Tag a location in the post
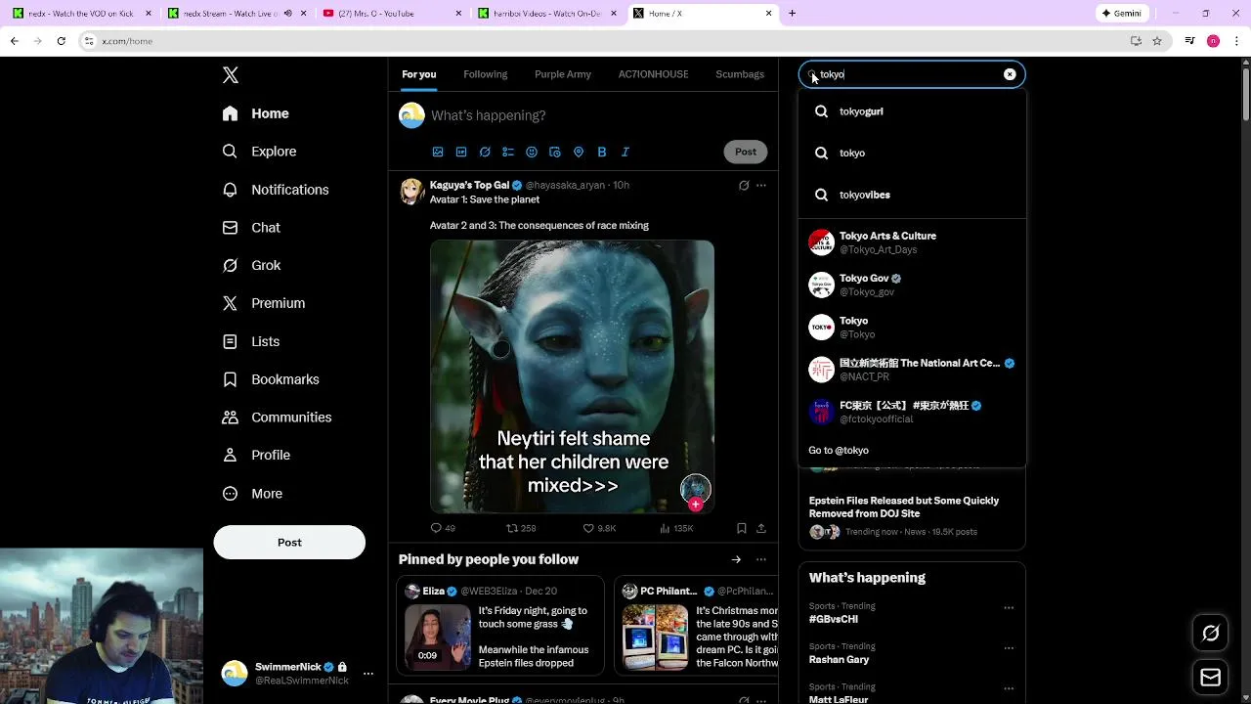1251x704 pixels. point(579,153)
